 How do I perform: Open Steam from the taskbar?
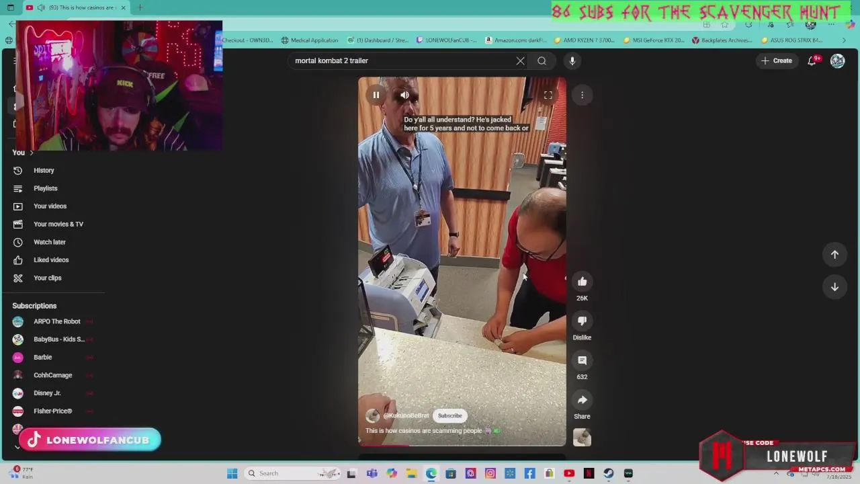[x=609, y=473]
